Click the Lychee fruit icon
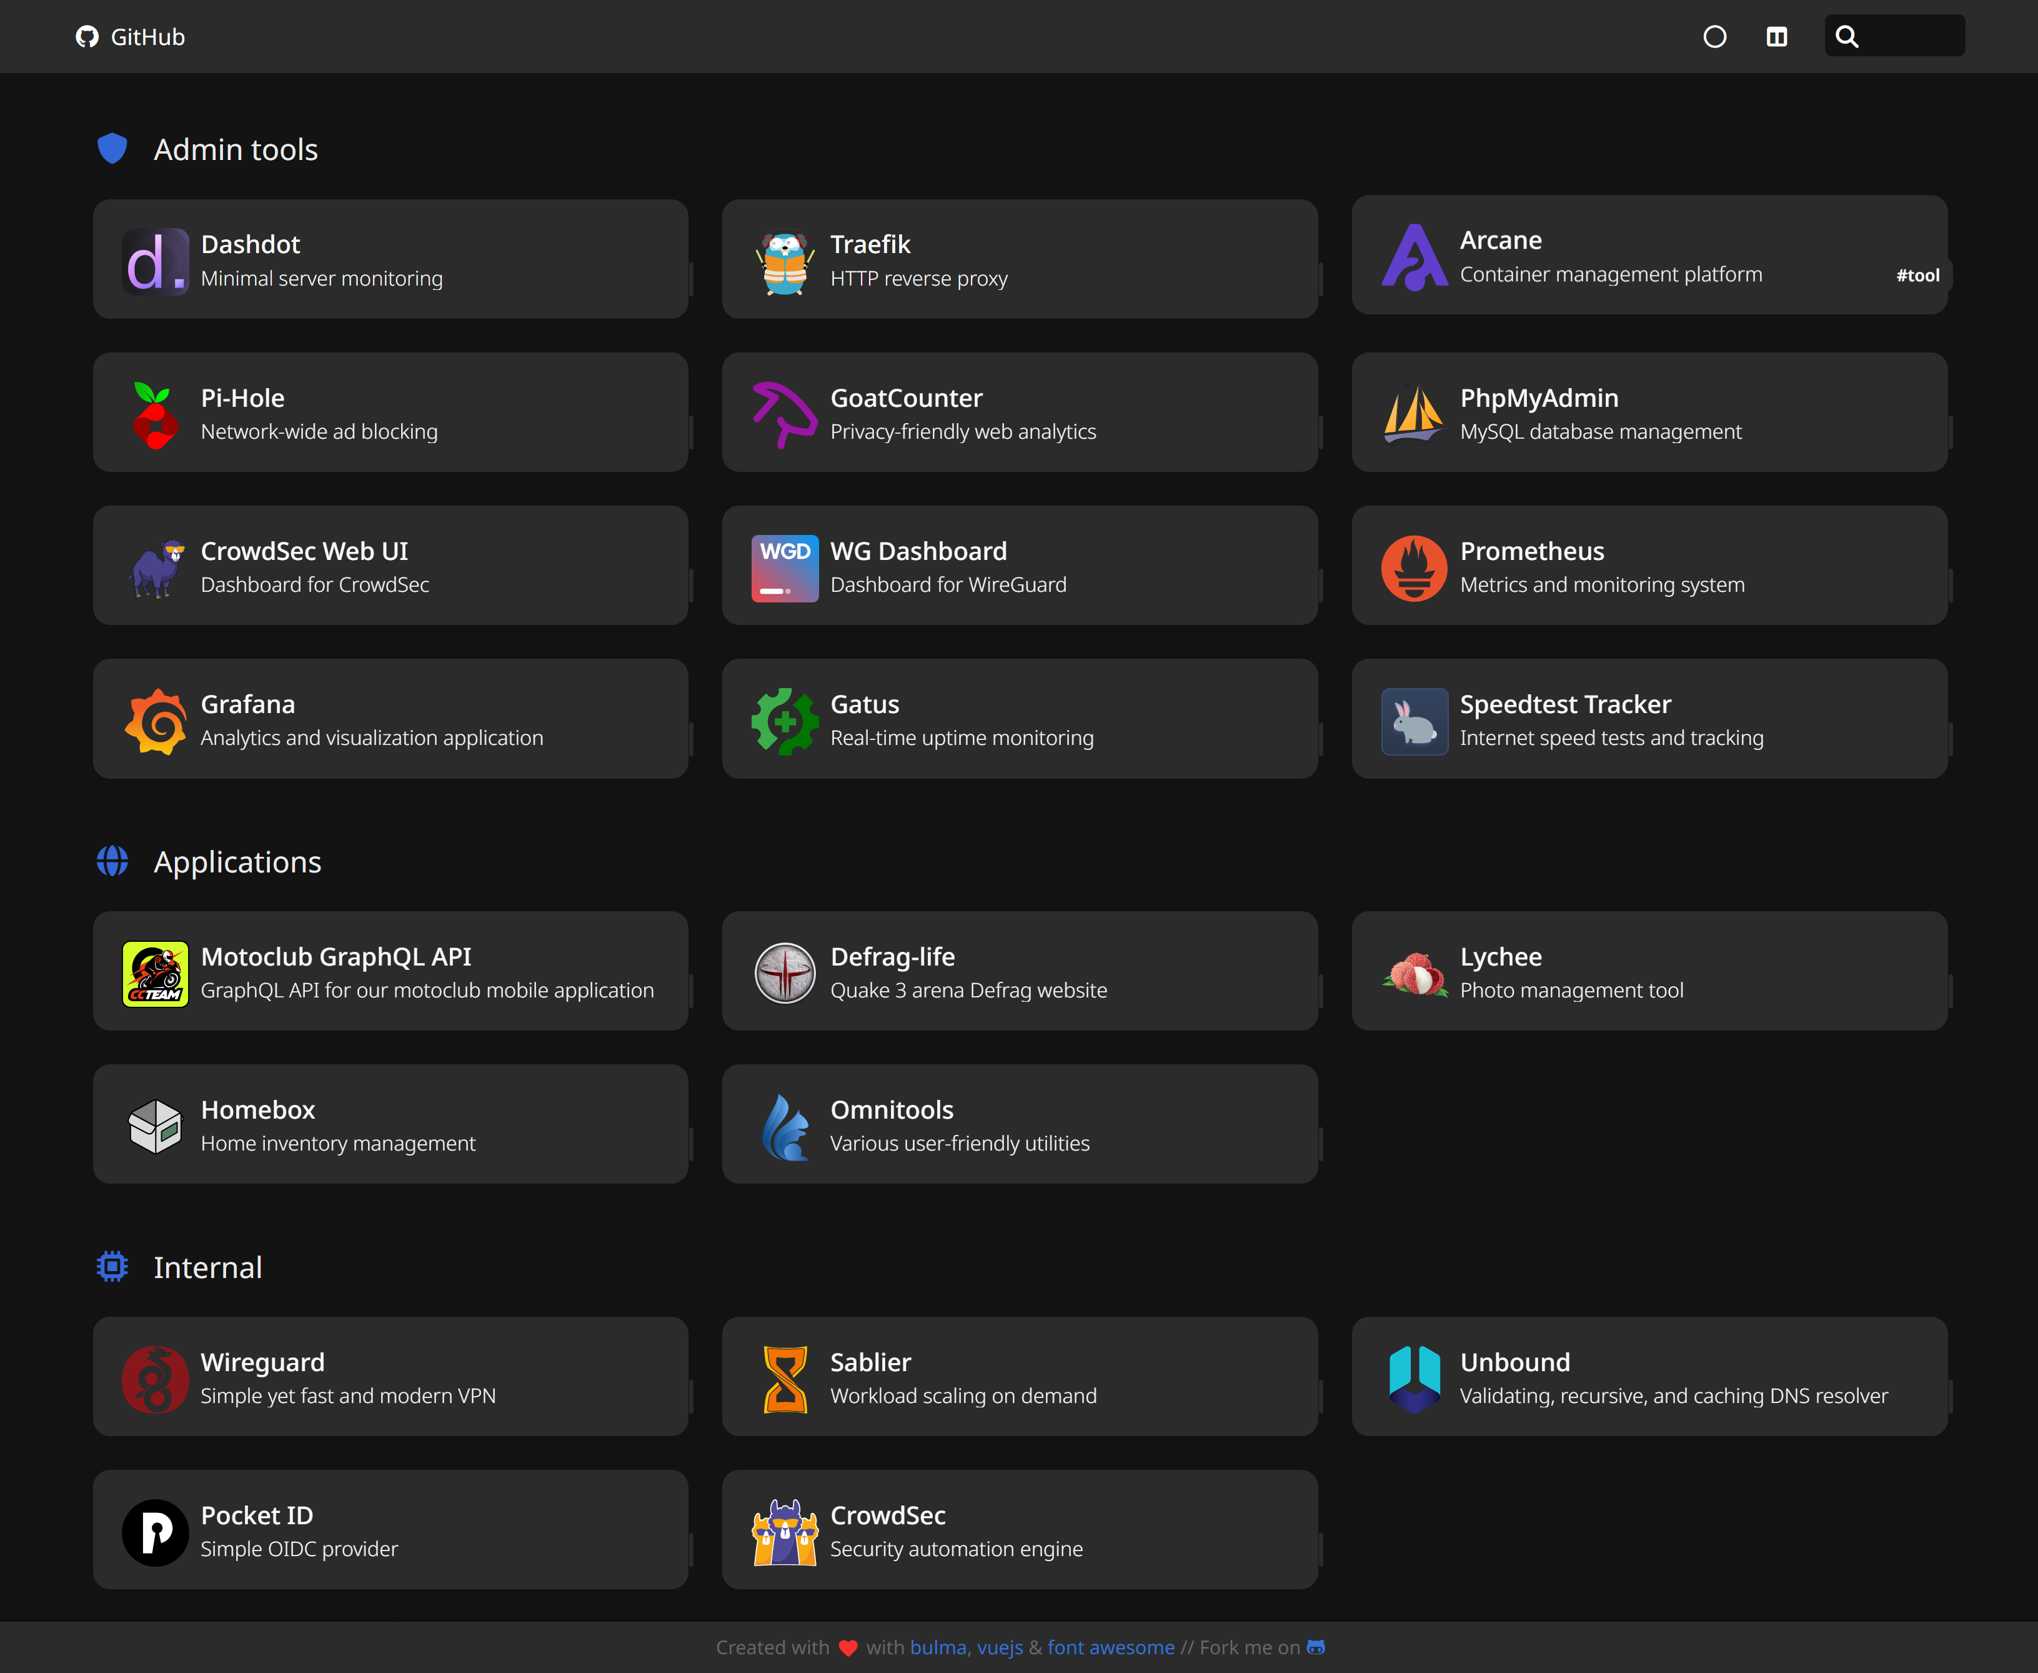Image resolution: width=2038 pixels, height=1673 pixels. [1414, 973]
